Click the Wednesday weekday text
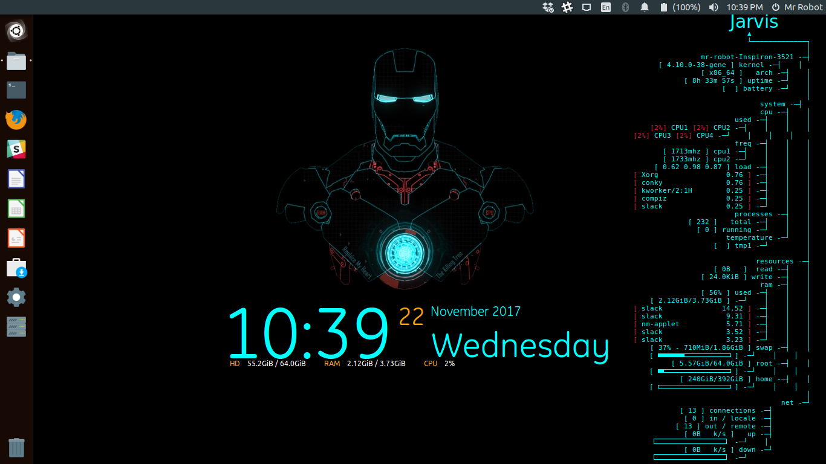This screenshot has height=464, width=826. point(520,347)
